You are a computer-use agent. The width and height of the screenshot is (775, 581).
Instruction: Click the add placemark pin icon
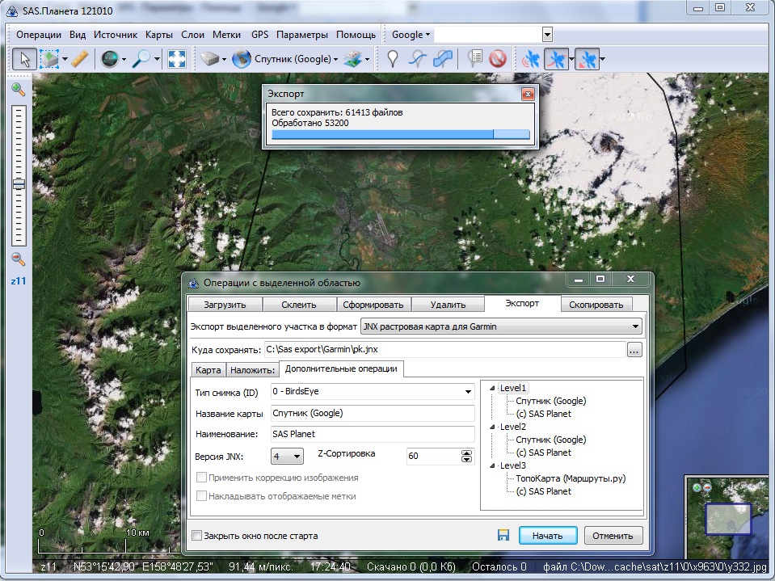tap(393, 59)
